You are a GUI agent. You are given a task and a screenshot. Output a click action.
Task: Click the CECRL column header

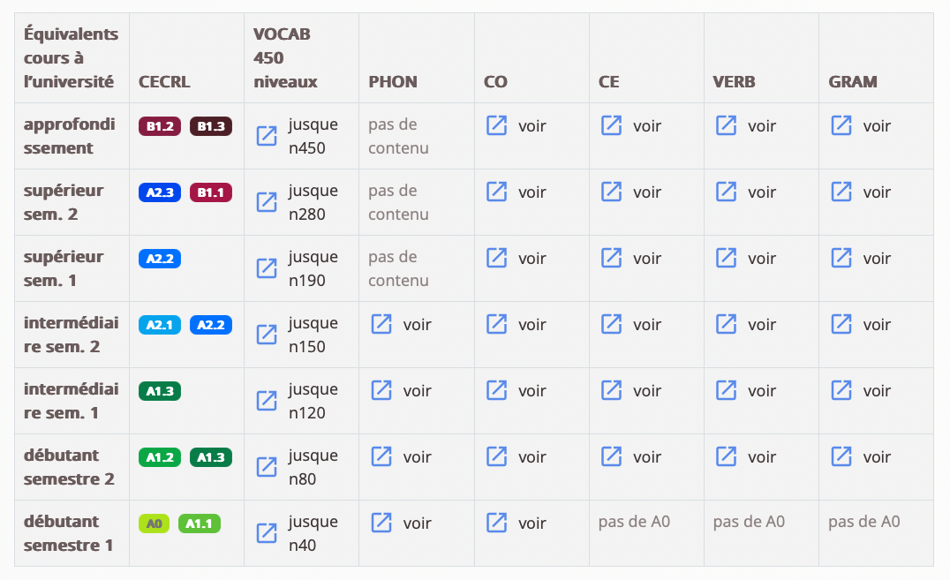pos(164,82)
